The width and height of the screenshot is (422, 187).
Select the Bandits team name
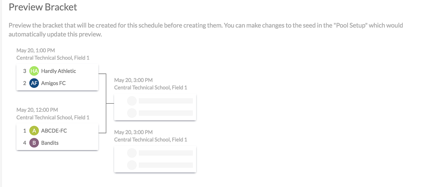click(x=50, y=143)
